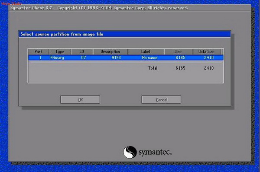
Task: Click the Symantec logo icon
Action: click(x=130, y=152)
